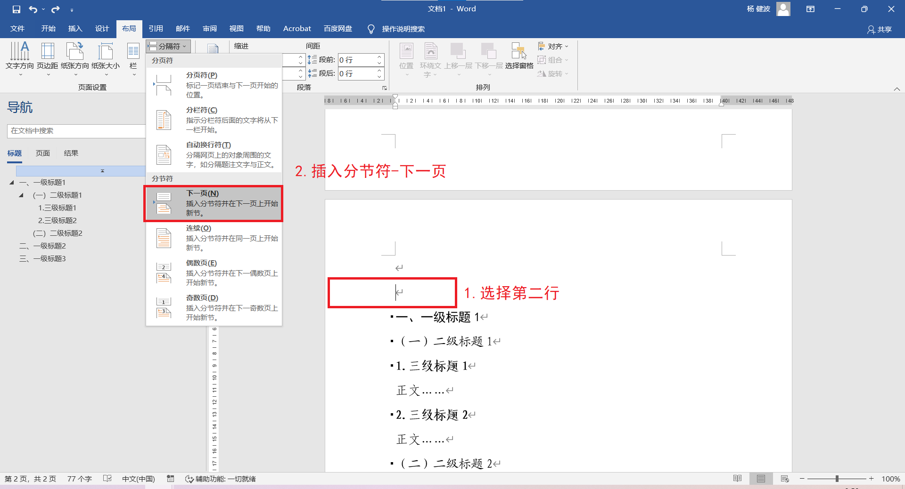Open Columns (栏) menu
The image size is (905, 489).
133,59
